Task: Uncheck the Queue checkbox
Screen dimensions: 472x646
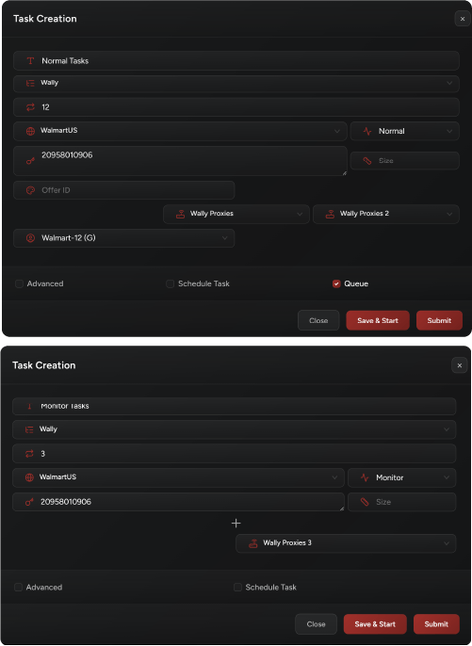Action: pyautogui.click(x=336, y=283)
